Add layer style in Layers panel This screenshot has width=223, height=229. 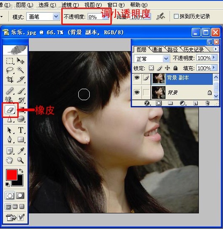tap(147, 103)
